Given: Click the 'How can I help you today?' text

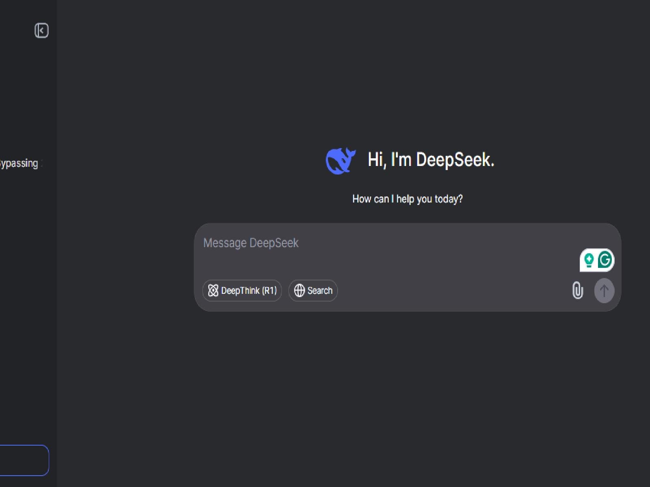Looking at the screenshot, I should coord(407,199).
